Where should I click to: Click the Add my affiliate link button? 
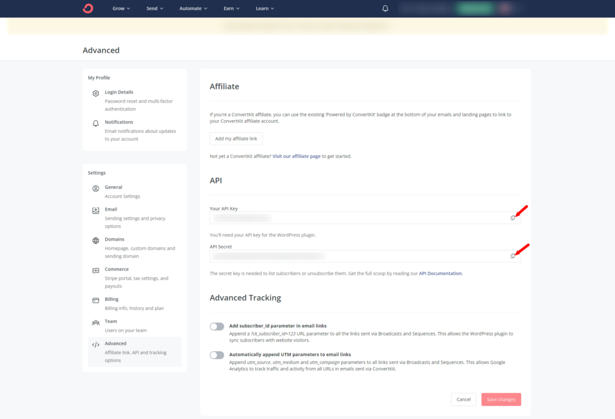pyautogui.click(x=236, y=139)
